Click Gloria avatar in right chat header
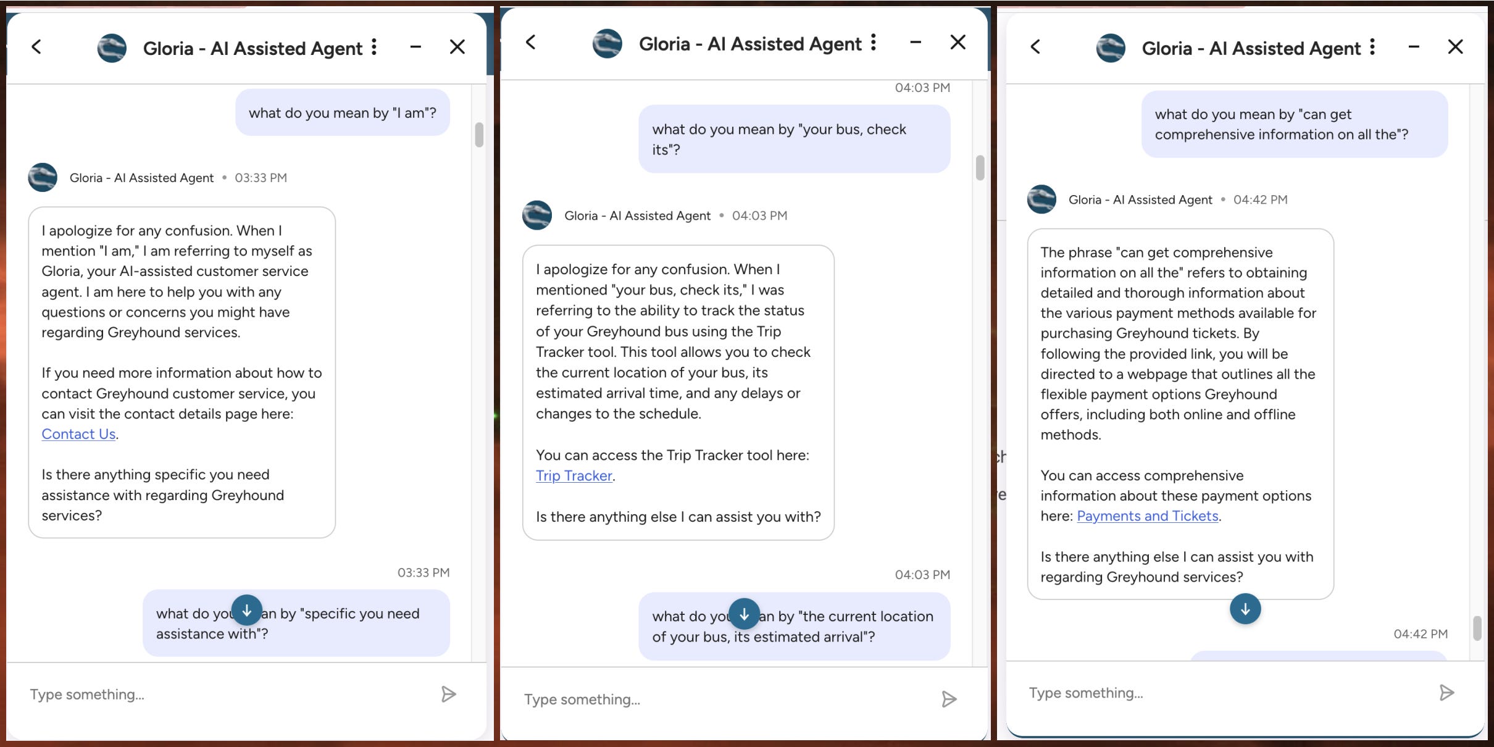This screenshot has height=747, width=1494. [1111, 48]
